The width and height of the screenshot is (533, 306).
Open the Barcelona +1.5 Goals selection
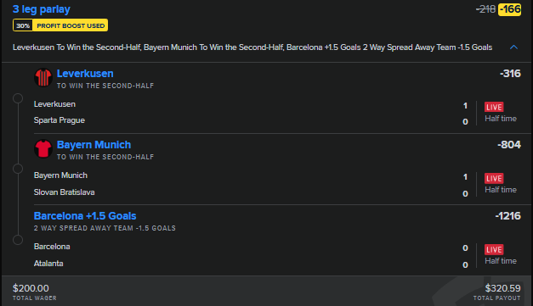pos(85,216)
